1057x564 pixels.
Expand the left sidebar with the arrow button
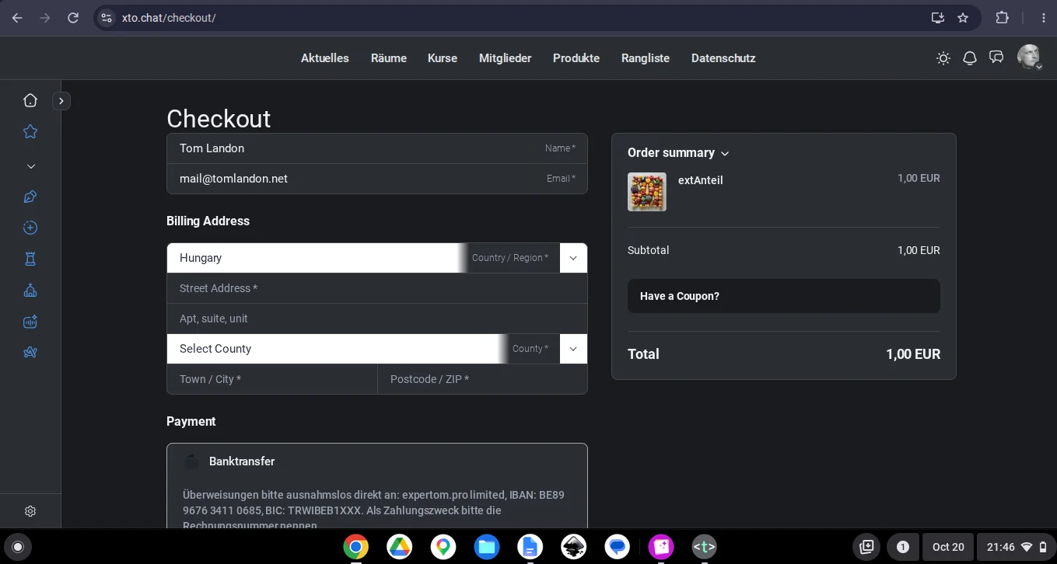61,100
